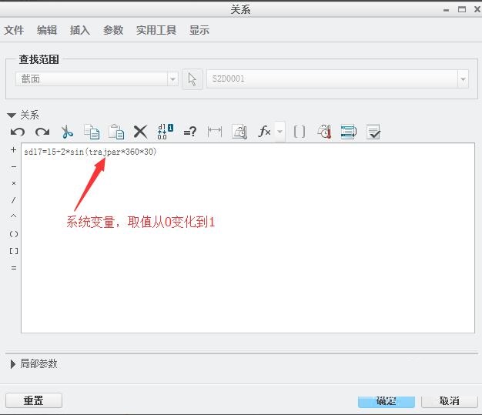
Task: Open the 文件 menu
Action: [14, 30]
